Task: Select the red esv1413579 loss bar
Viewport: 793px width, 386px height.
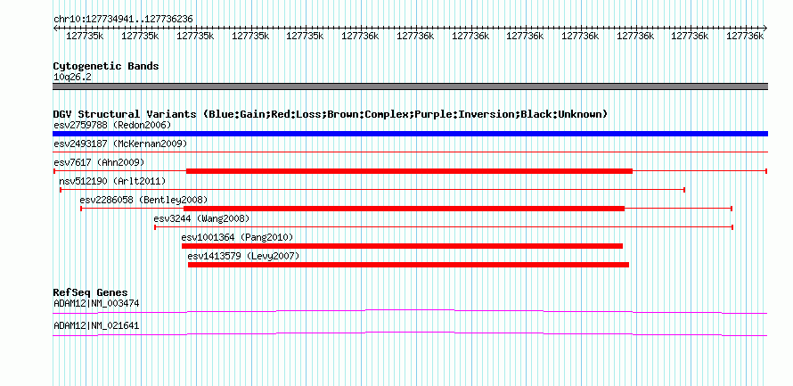Action: click(x=408, y=265)
